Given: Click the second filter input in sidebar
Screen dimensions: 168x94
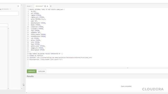Looking at the screenshot, I should coord(4,25).
